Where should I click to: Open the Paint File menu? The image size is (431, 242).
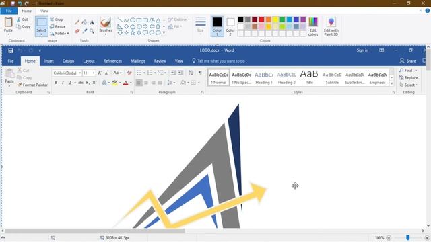[x=9, y=11]
